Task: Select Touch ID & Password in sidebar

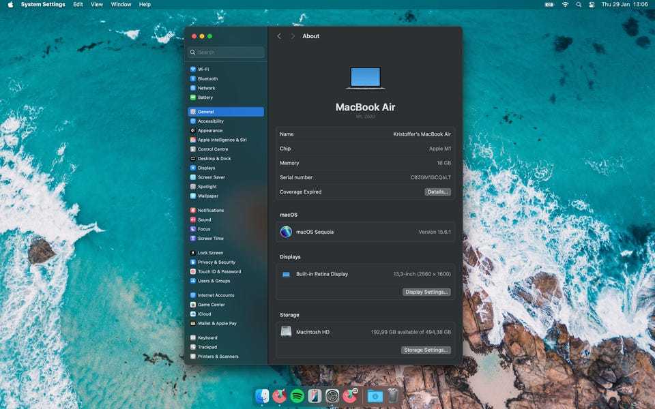Action: point(219,271)
